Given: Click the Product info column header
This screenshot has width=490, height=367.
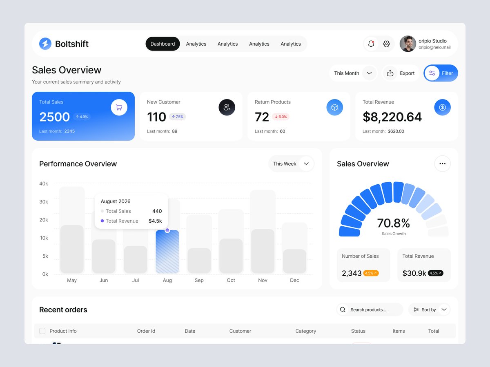Looking at the screenshot, I should (63, 331).
